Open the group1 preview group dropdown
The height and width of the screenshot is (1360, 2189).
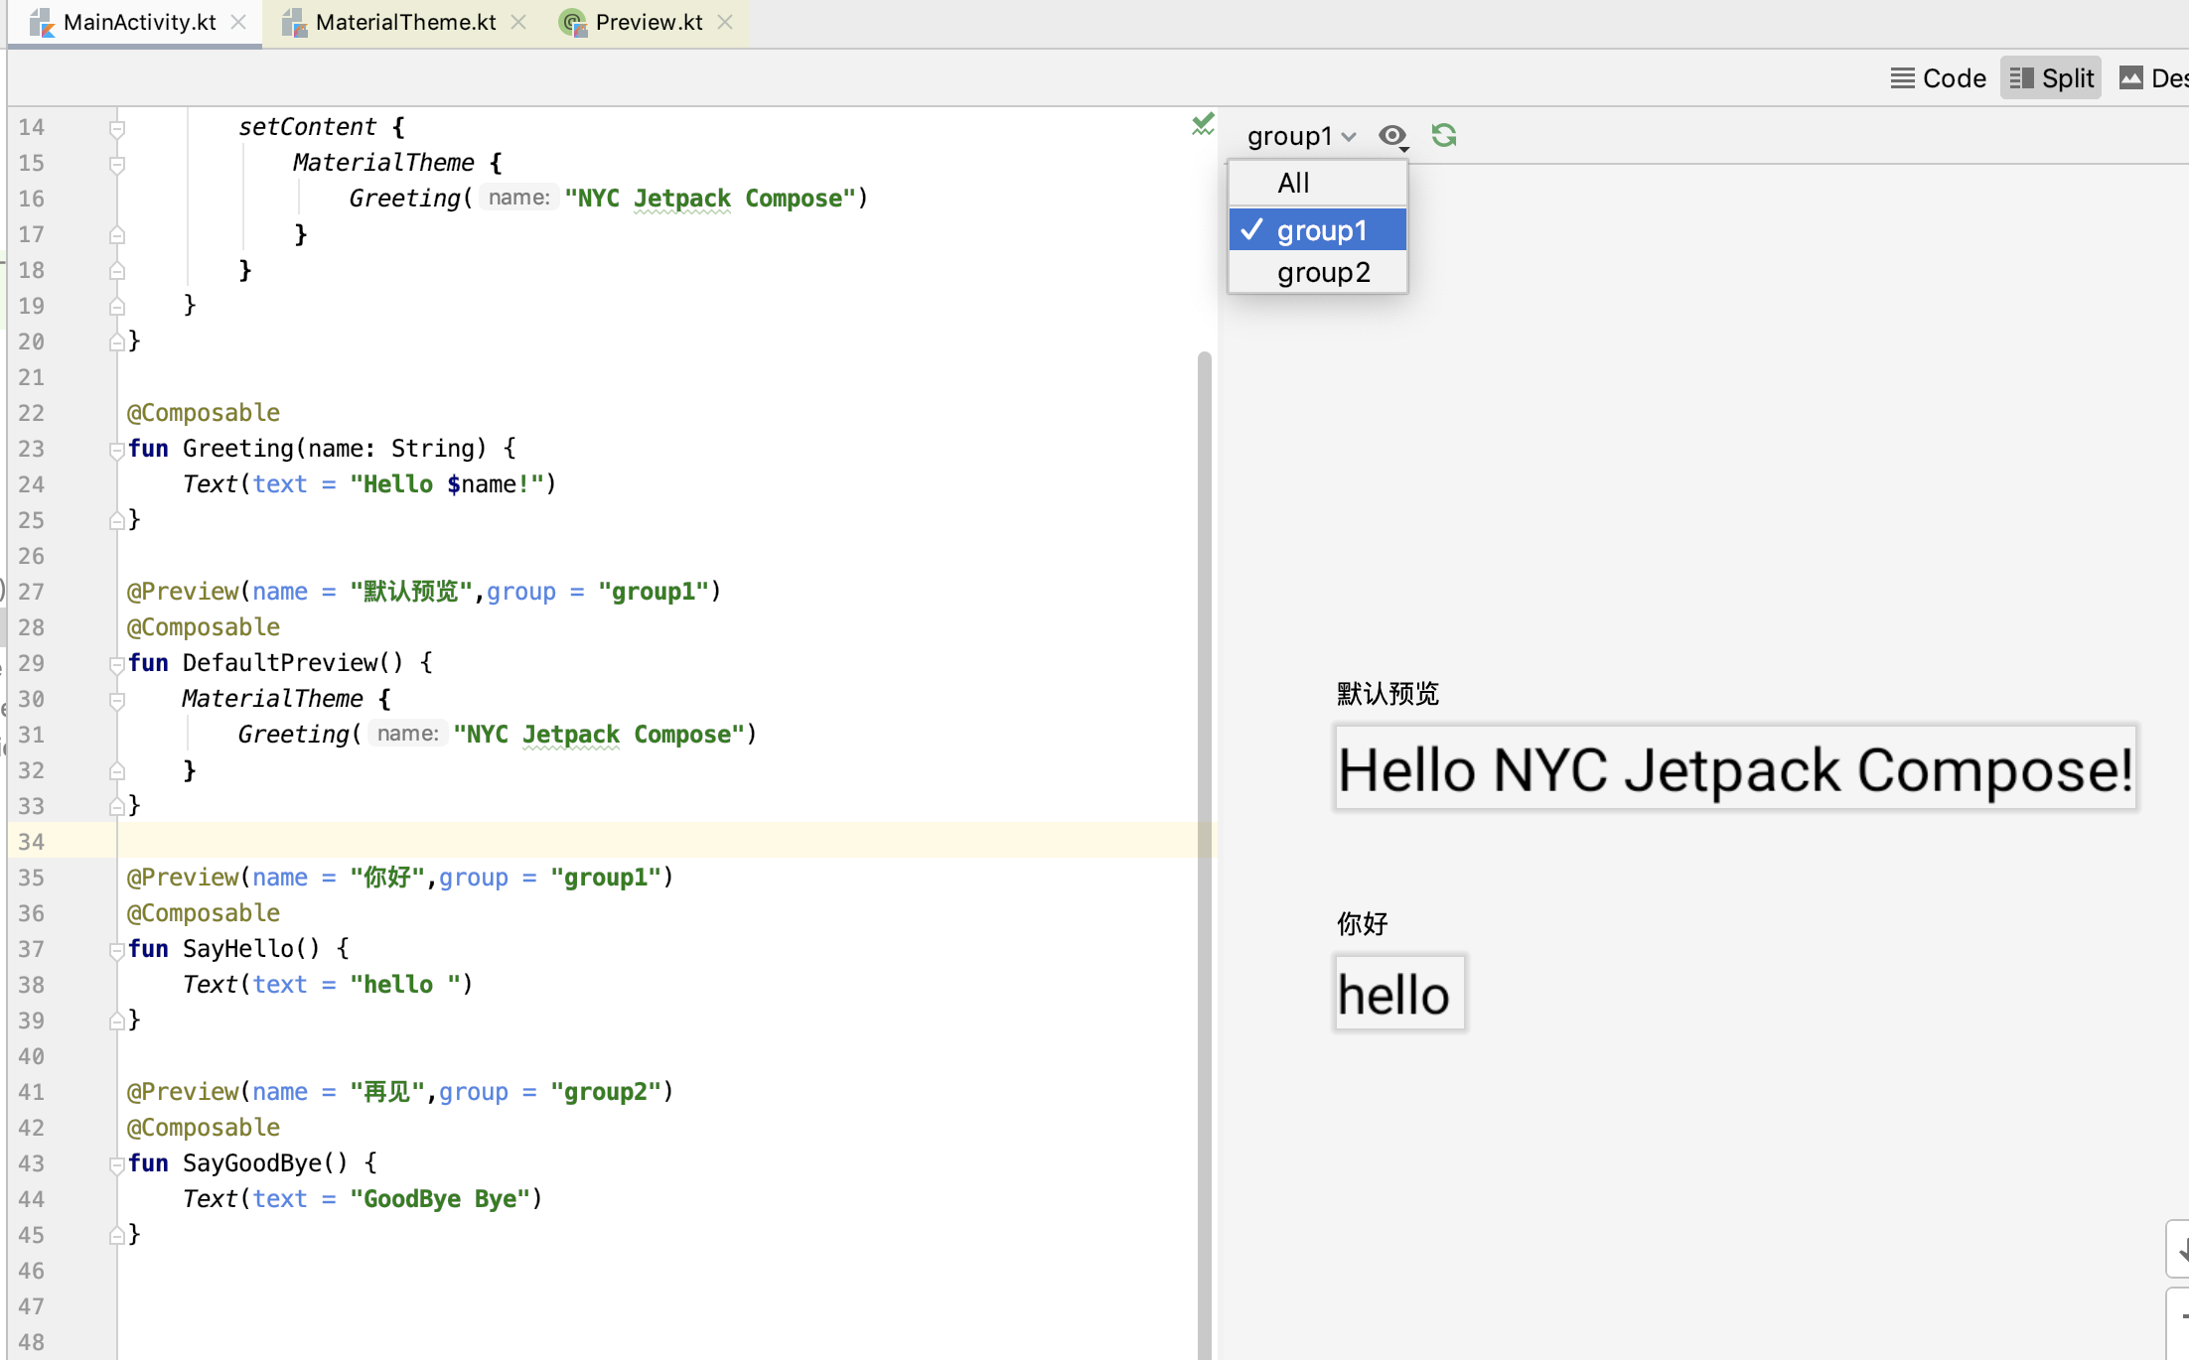1301,136
